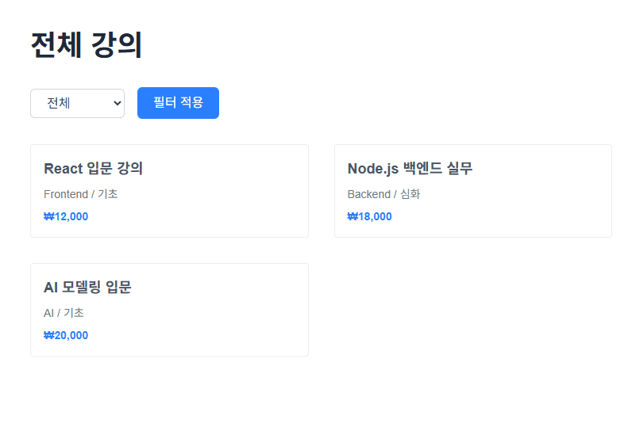Apply the filter with 필터 적용
632x435 pixels.
coord(178,103)
